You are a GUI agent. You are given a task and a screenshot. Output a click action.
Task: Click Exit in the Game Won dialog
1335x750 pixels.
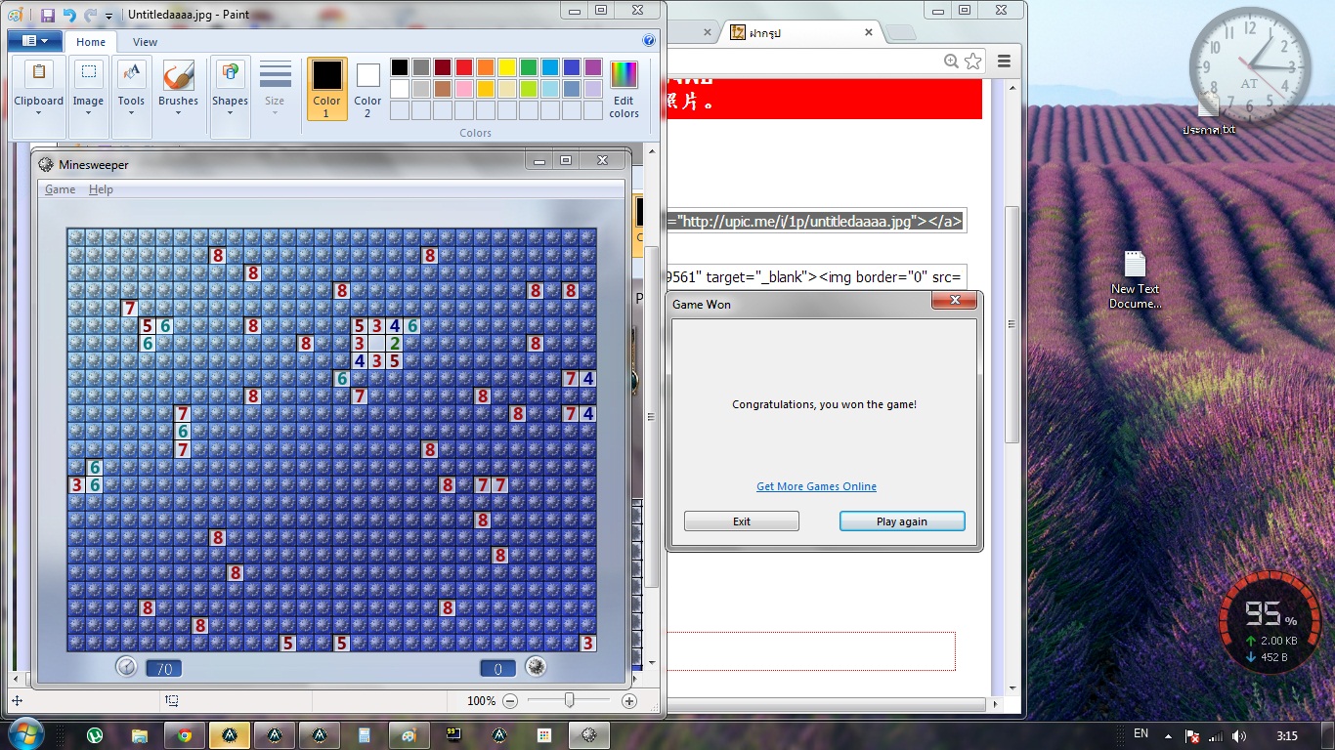tap(742, 521)
